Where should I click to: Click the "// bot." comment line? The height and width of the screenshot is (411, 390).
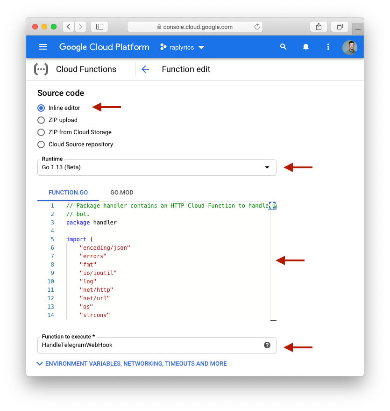point(78,214)
